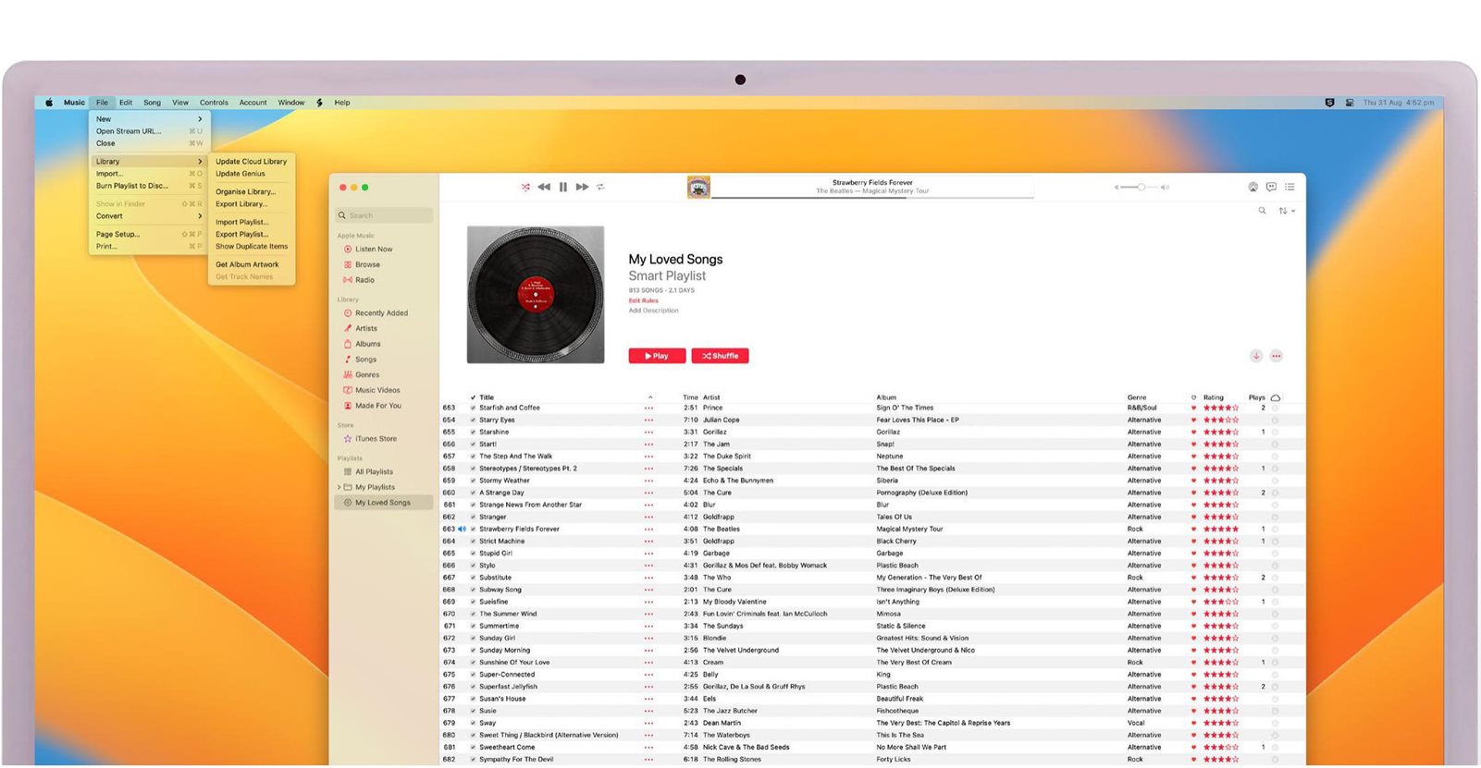1481x768 pixels.
Task: Open the ellipsis menu for Strawberry Fields Forever
Action: [648, 530]
